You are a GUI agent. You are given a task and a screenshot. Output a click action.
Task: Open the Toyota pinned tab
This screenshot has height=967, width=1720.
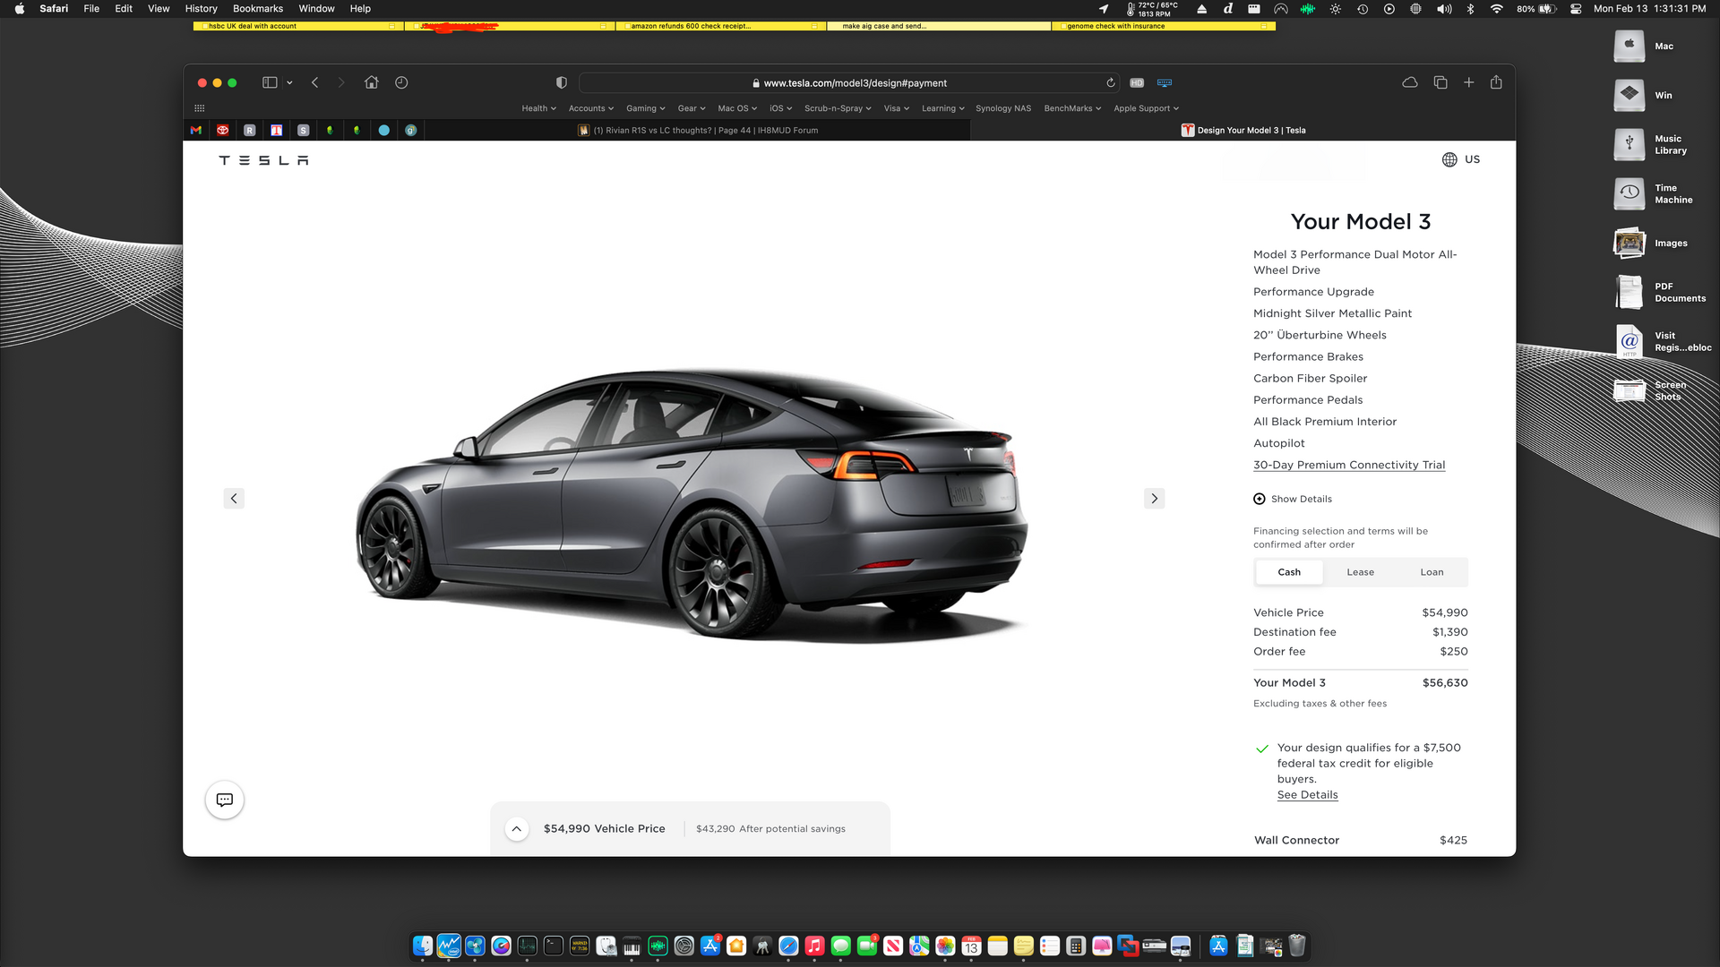click(223, 130)
